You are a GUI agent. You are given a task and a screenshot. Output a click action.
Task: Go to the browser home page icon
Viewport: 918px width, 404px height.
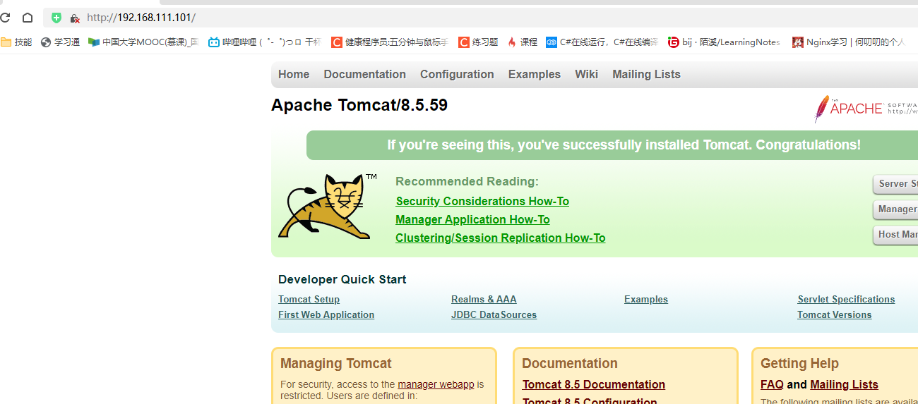(28, 18)
